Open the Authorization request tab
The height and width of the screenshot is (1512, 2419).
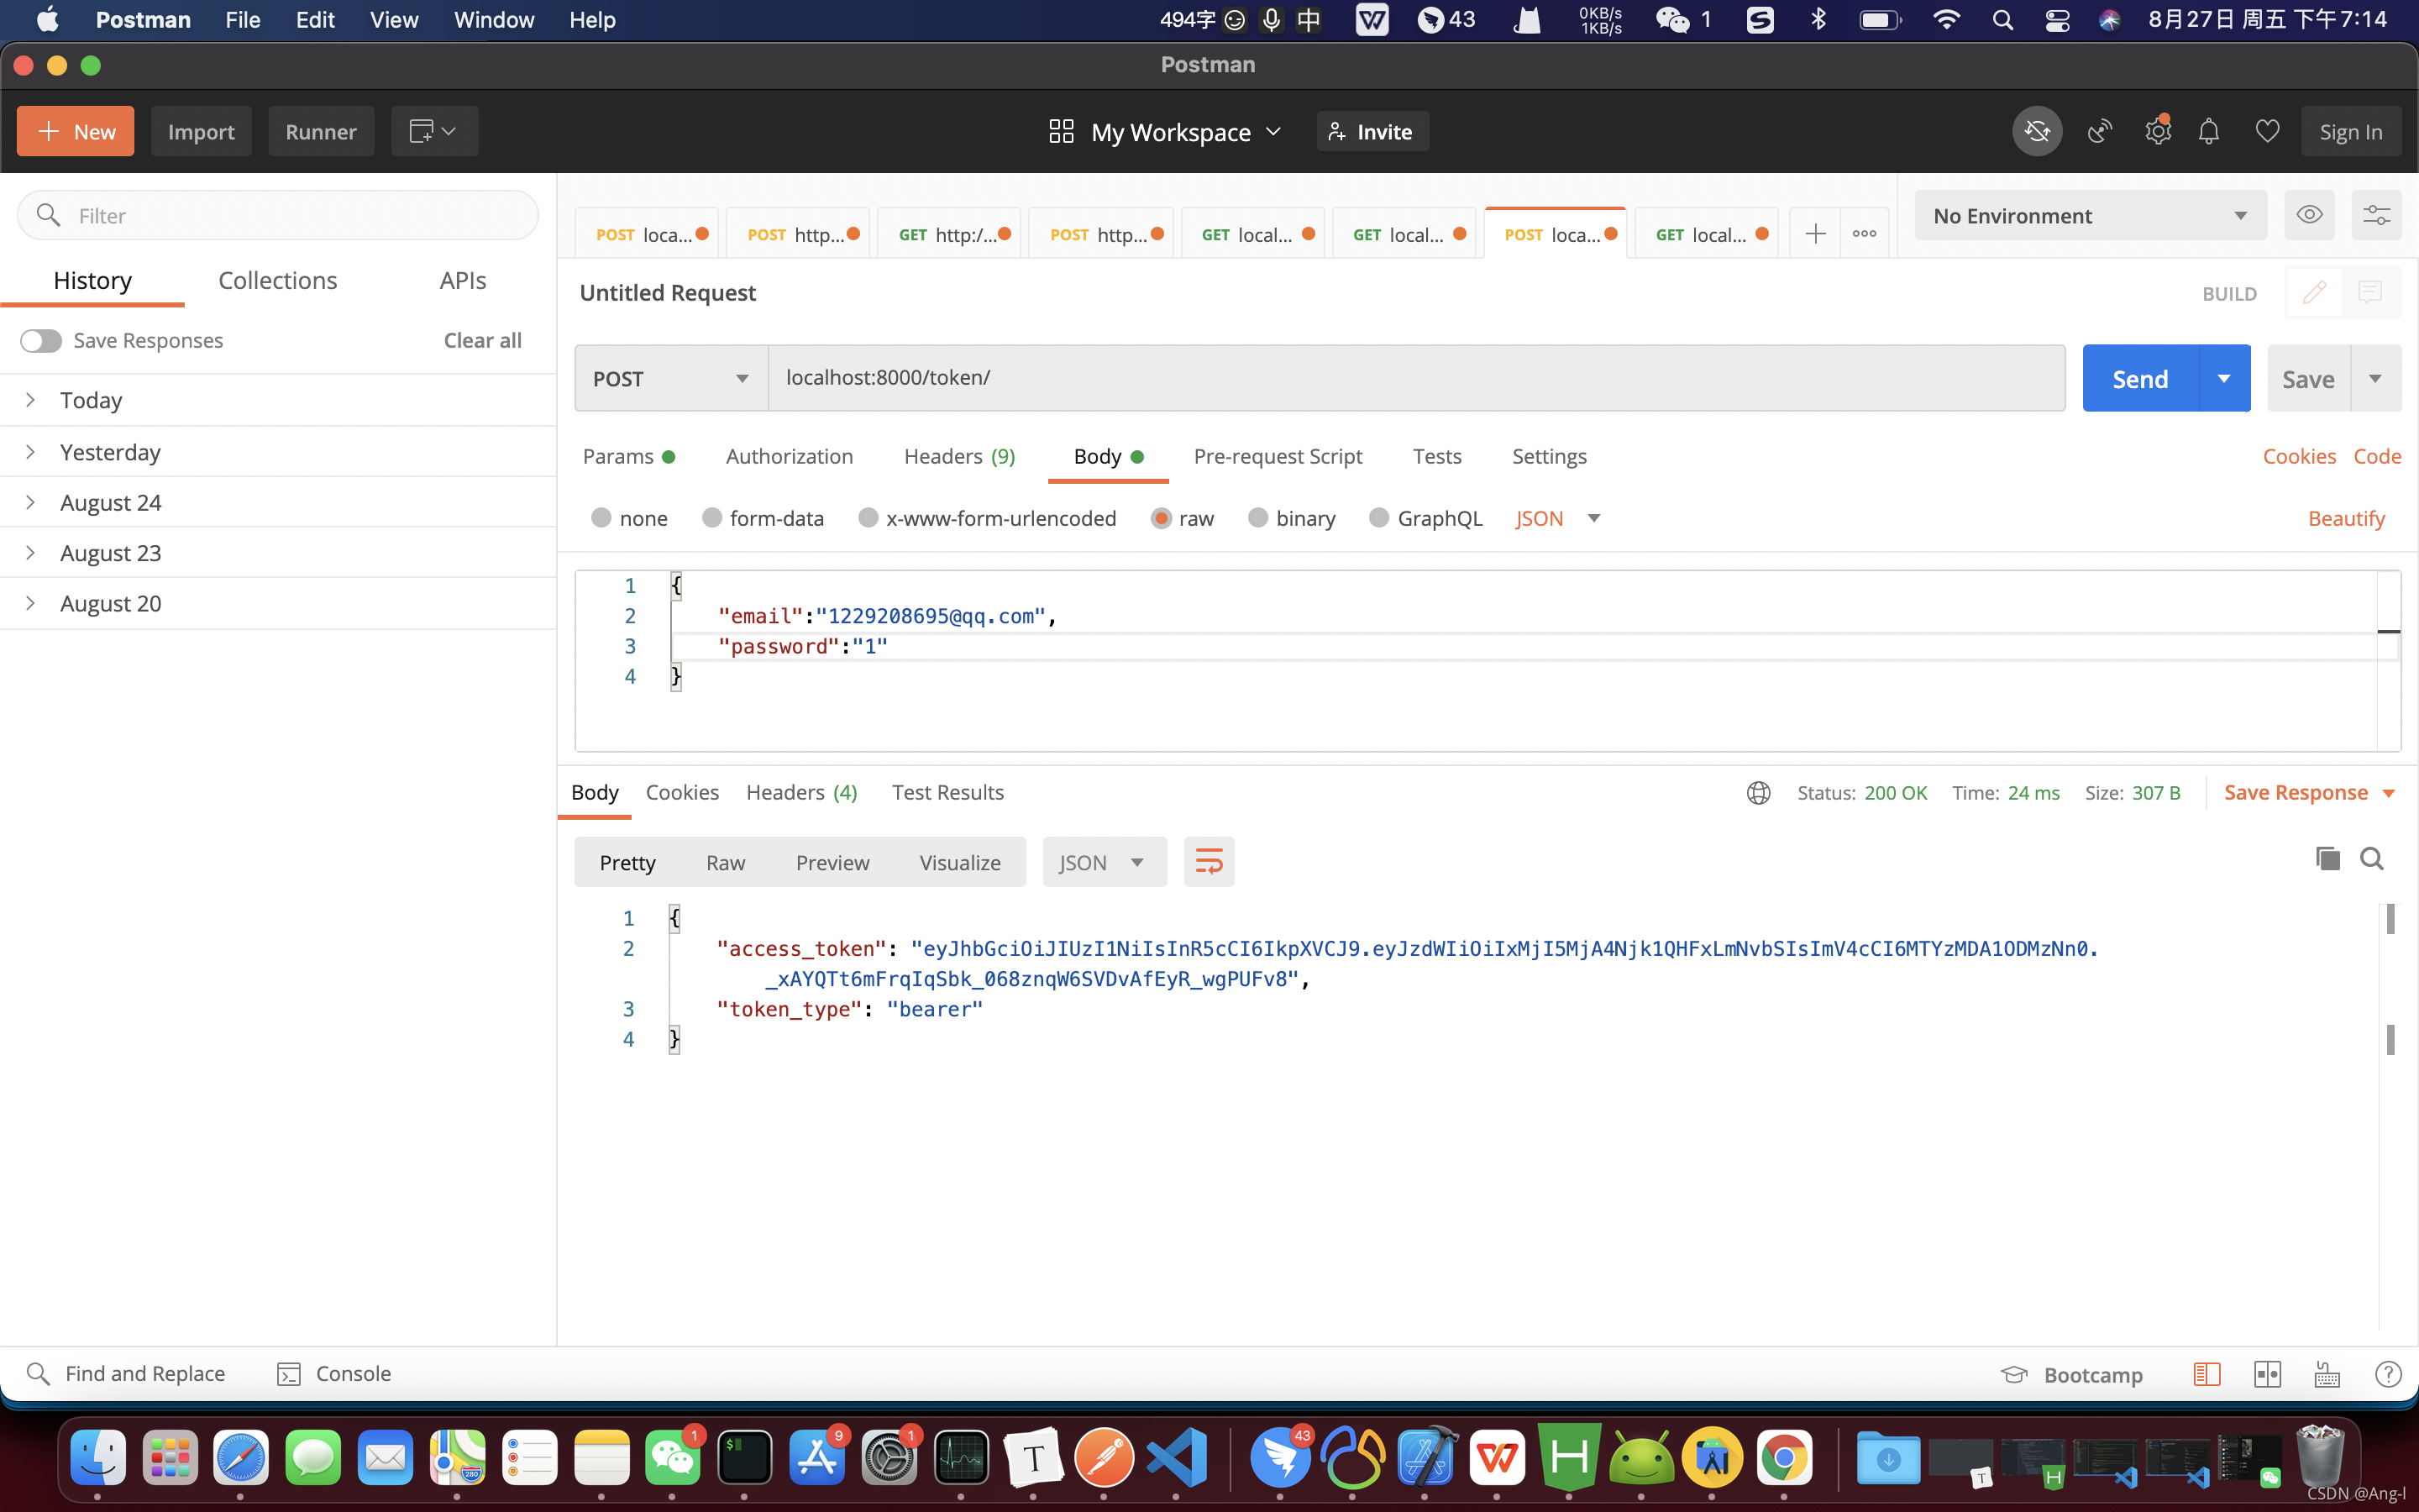pyautogui.click(x=789, y=456)
